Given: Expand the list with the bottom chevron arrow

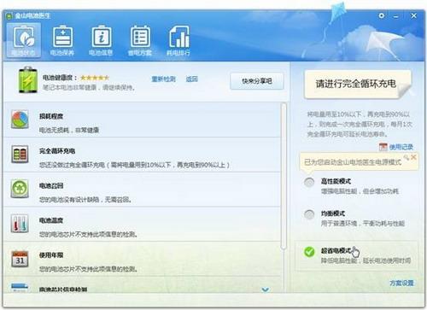Looking at the screenshot, I should (266, 290).
